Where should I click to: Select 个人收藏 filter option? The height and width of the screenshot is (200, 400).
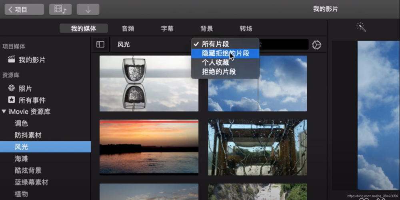(x=225, y=62)
